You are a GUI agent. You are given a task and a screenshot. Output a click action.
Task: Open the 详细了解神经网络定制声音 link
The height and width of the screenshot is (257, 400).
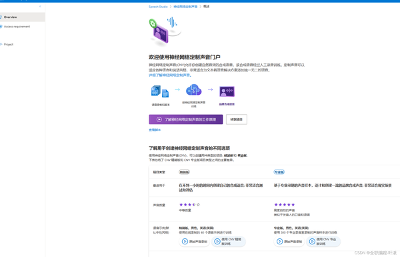point(170,75)
